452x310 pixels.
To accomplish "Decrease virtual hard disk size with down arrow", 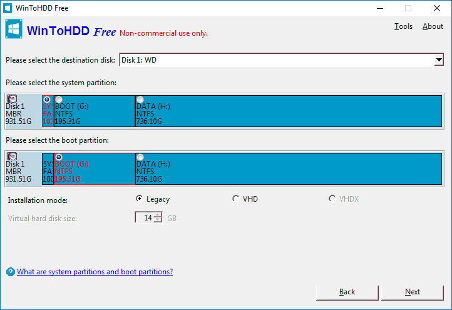I will 158,220.
